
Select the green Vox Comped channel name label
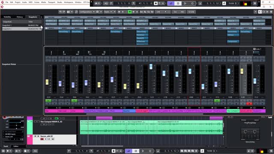233,111
